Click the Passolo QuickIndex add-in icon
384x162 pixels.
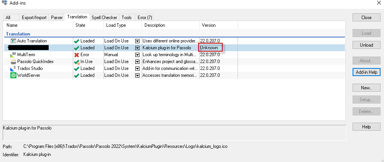tap(13, 62)
